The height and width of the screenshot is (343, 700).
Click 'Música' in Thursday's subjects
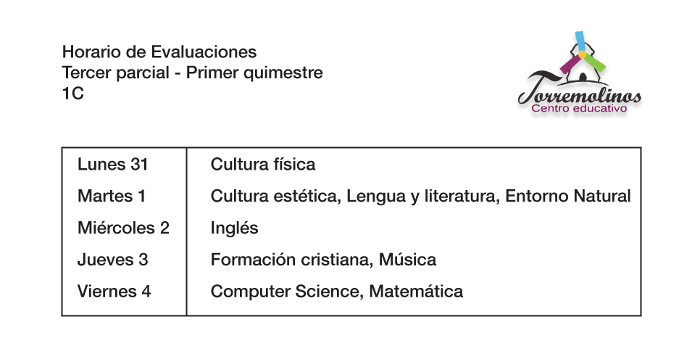(407, 260)
